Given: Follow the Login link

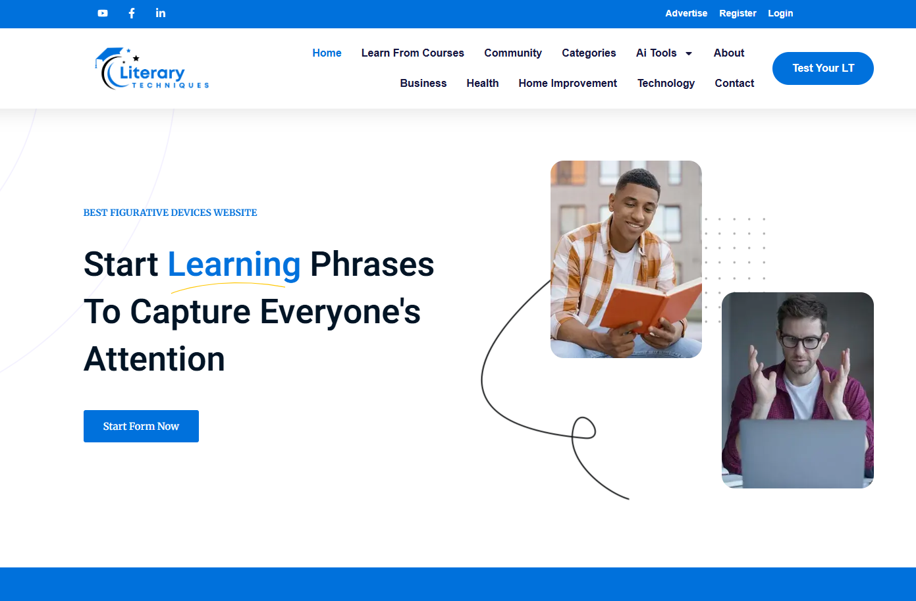Looking at the screenshot, I should (780, 13).
